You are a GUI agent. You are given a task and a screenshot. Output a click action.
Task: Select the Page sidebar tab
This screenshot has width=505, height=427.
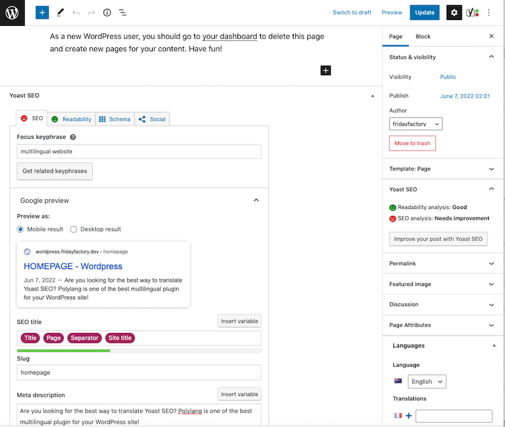(396, 37)
